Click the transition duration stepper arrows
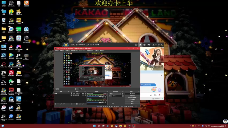Viewport: 228px width, 128px height. point(123,96)
